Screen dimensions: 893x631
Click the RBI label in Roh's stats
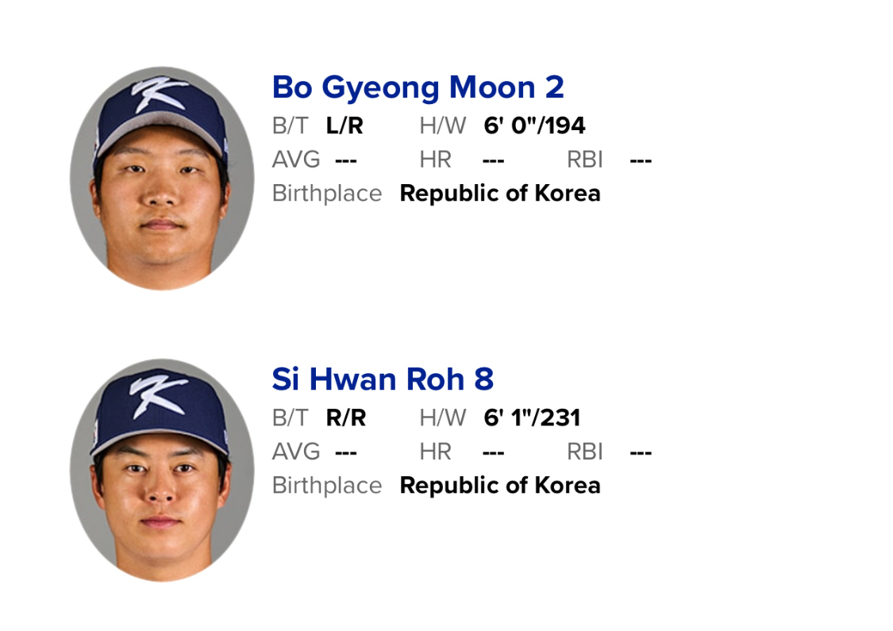585,452
